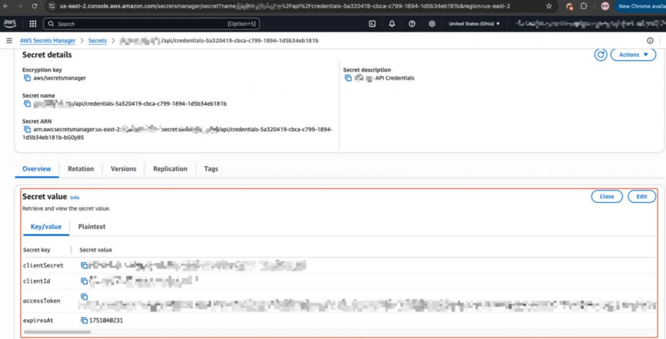666x339 pixels.
Task: Open the console settings gear
Action: click(432, 23)
